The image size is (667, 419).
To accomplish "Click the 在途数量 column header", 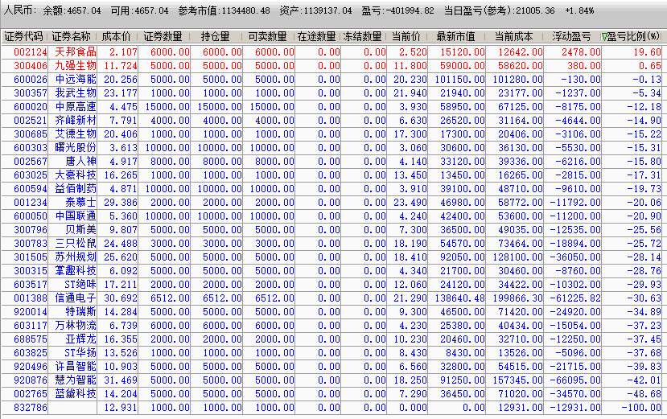I will 316,36.
